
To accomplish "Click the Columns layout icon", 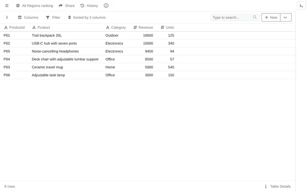I will point(20,17).
